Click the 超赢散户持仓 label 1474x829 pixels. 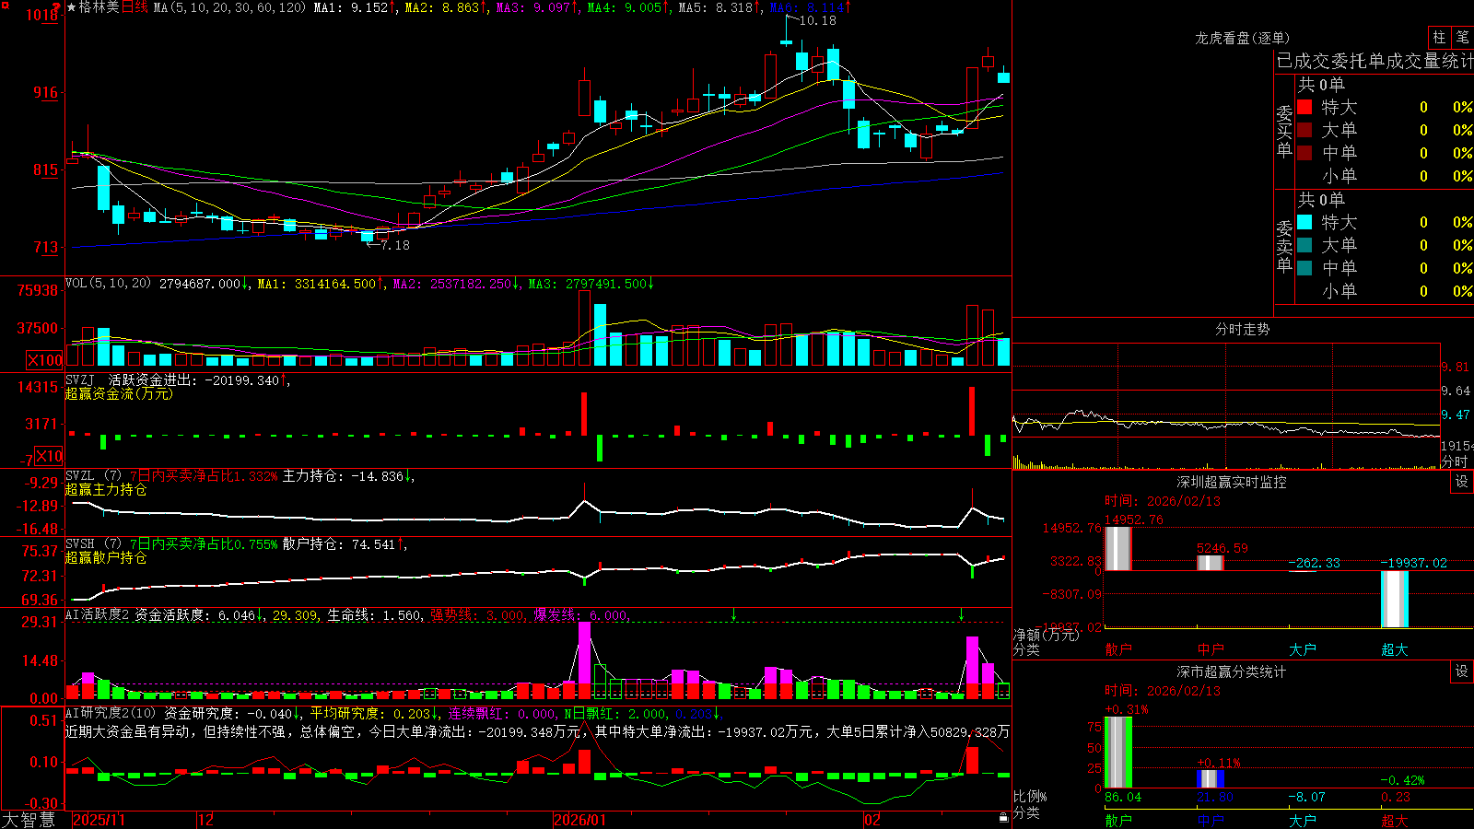pos(106,557)
